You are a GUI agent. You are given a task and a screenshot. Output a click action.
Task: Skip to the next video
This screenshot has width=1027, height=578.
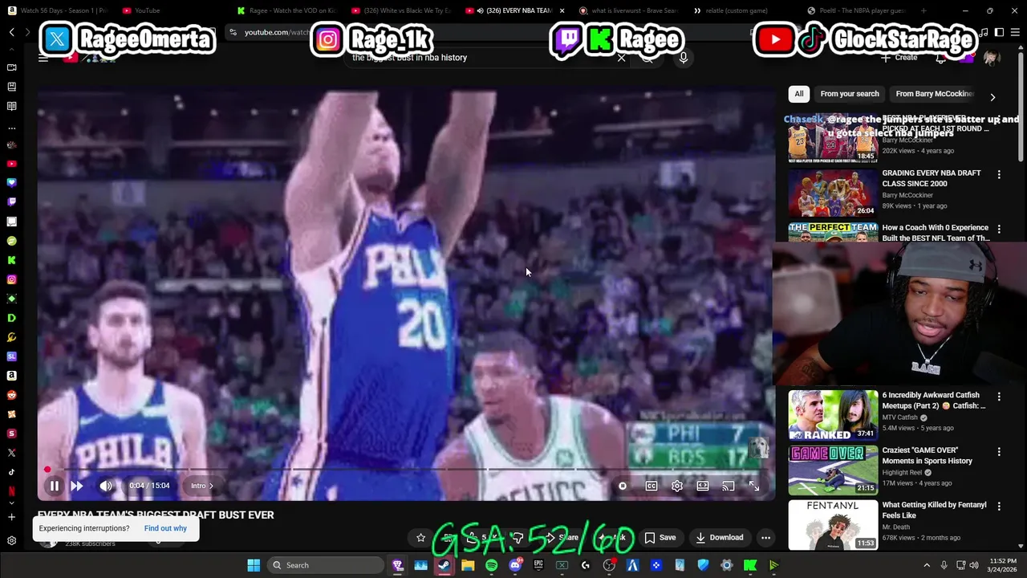[77, 486]
